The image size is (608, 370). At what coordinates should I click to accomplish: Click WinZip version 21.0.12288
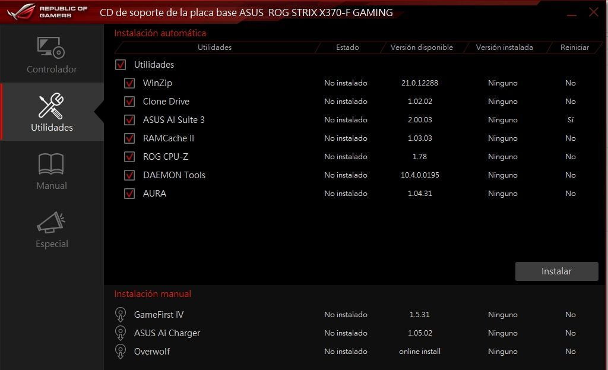point(420,83)
